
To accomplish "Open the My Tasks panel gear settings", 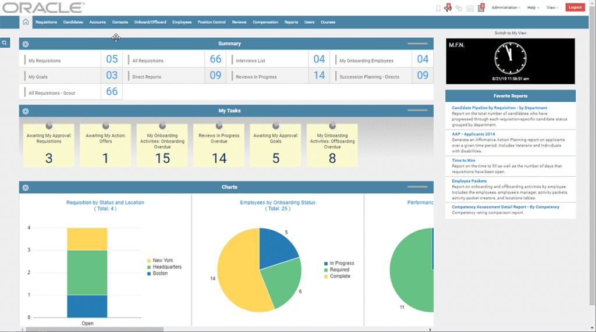I will (x=26, y=111).
